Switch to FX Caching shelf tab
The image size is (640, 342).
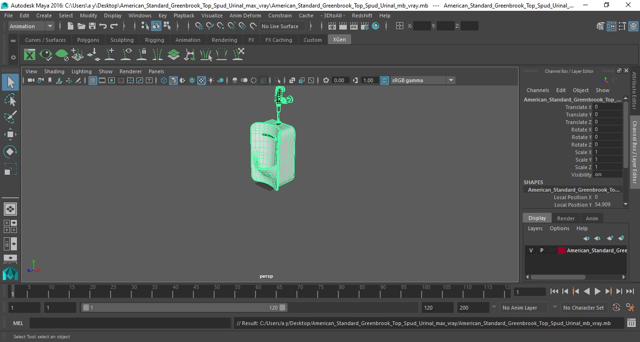click(x=279, y=40)
